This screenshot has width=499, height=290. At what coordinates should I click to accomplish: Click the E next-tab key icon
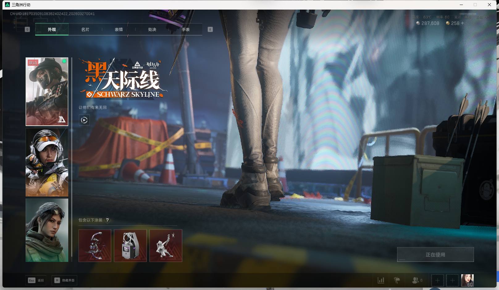click(210, 29)
